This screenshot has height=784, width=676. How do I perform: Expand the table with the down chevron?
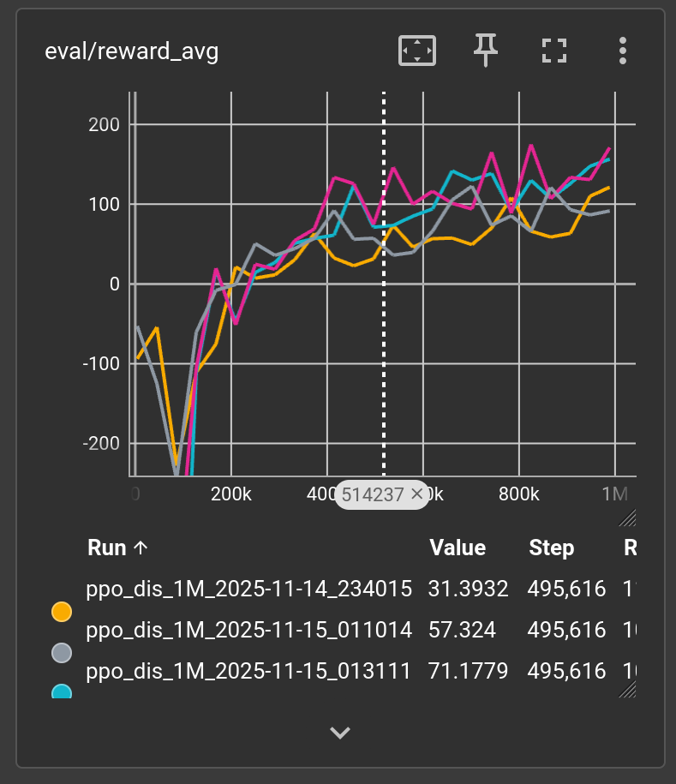tap(340, 733)
